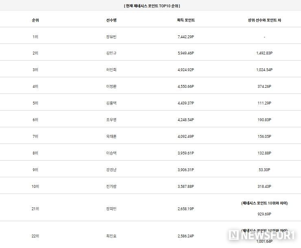Click the 132.88P difference cell

coord(264,153)
